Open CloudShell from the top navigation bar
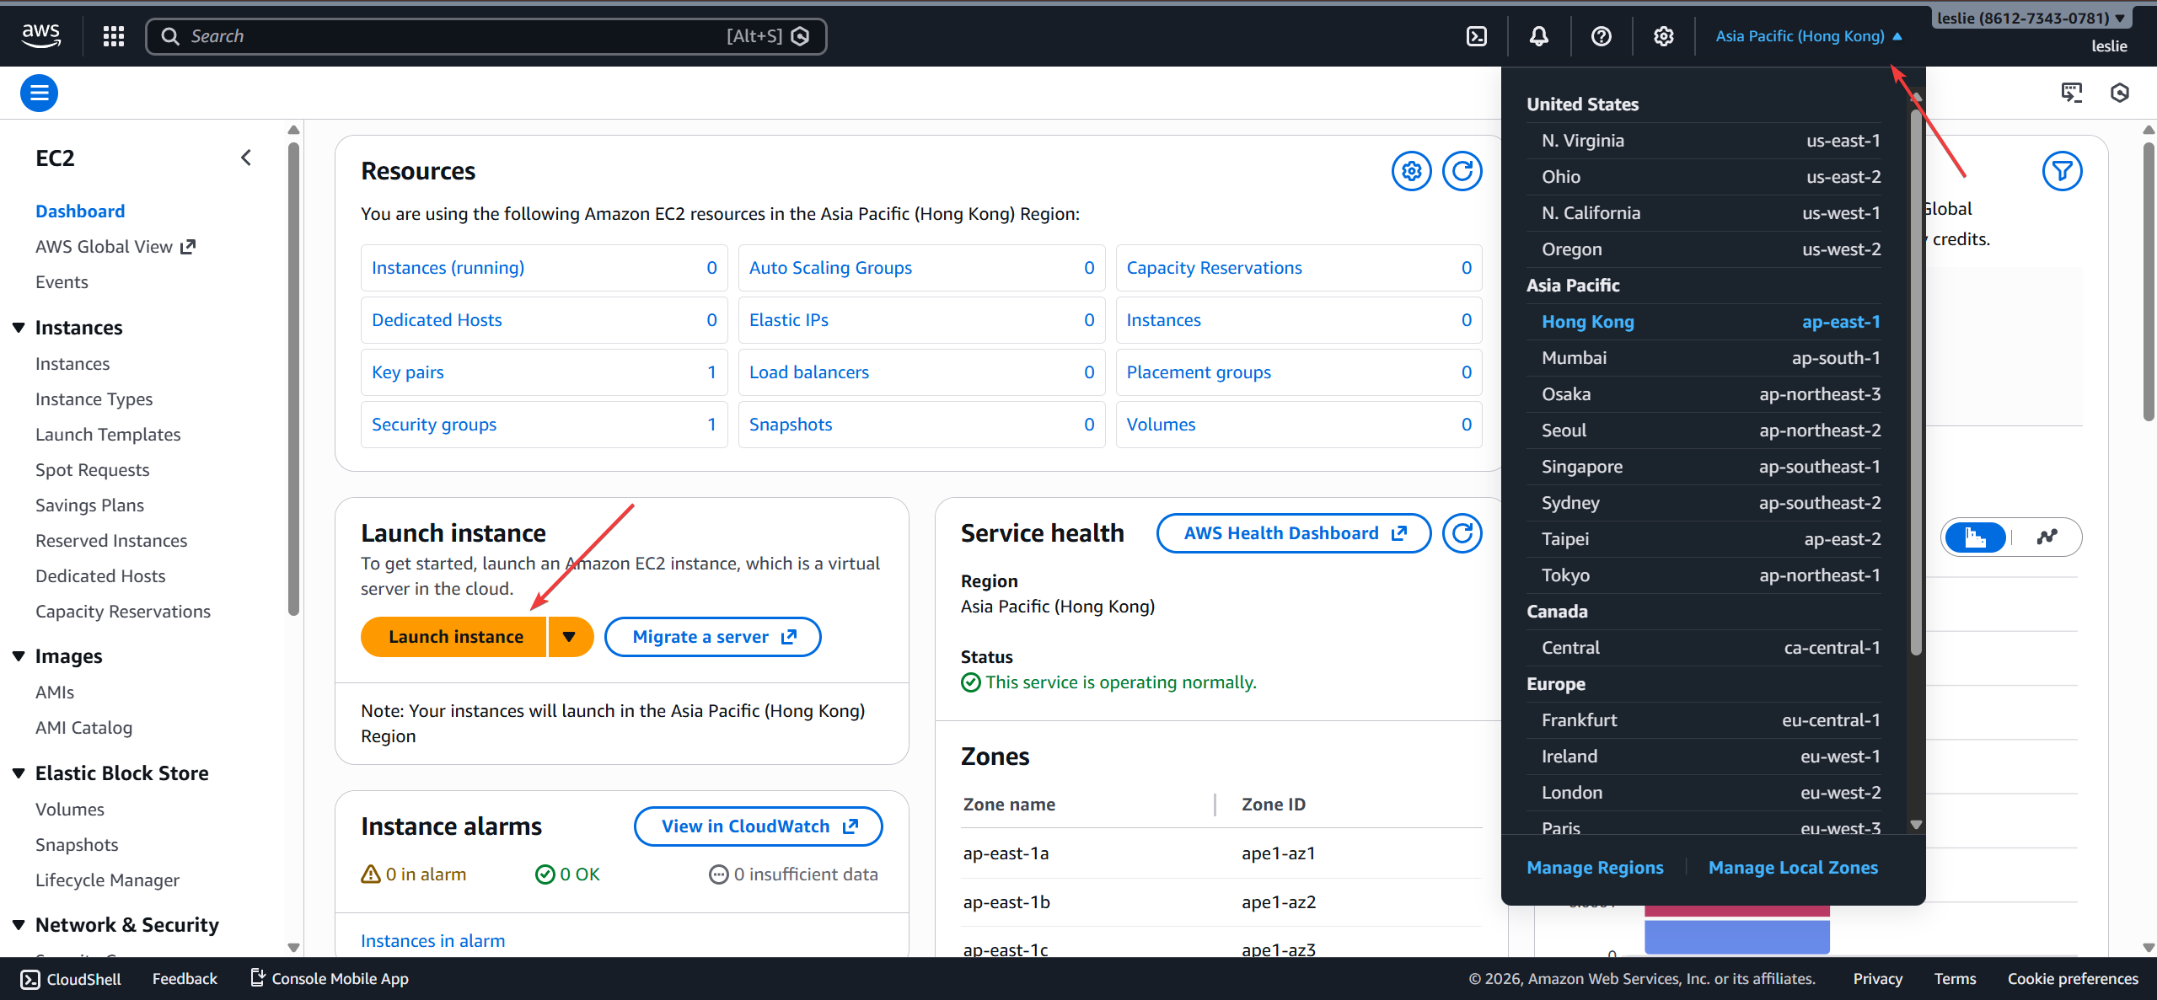Image resolution: width=2157 pixels, height=1000 pixels. (1477, 36)
